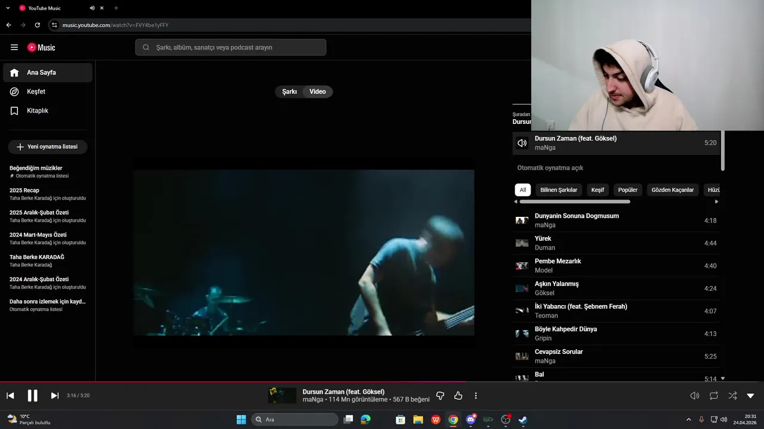The image size is (764, 429).
Task: Open the hamburger guide menu
Action: 14,48
